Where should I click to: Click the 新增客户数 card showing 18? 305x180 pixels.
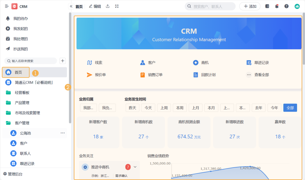point(98,132)
